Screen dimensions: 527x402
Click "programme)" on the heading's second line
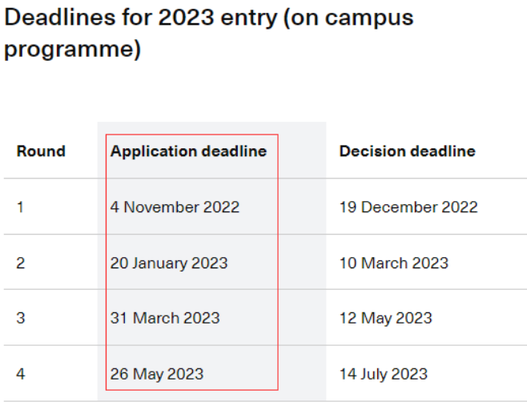[x=72, y=50]
